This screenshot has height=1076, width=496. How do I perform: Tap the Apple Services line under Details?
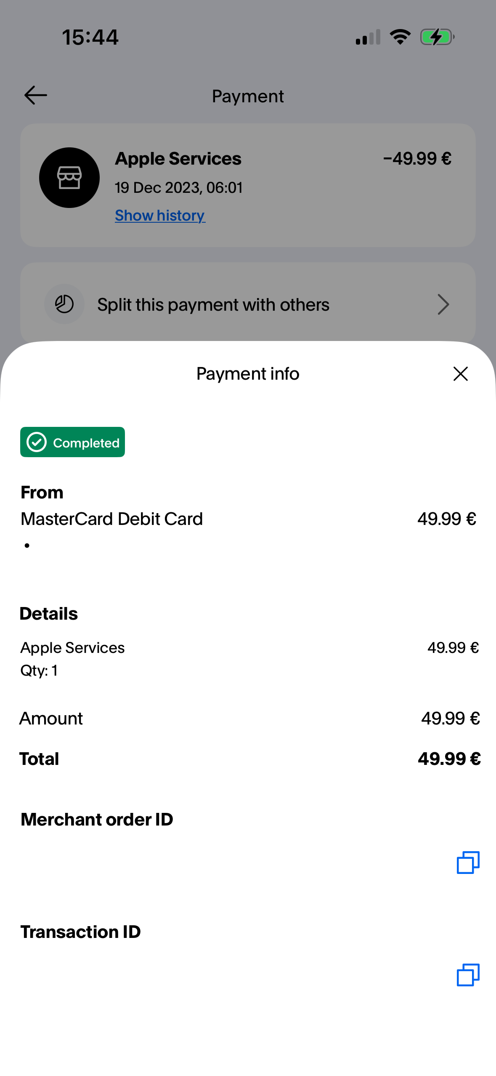[x=73, y=648]
